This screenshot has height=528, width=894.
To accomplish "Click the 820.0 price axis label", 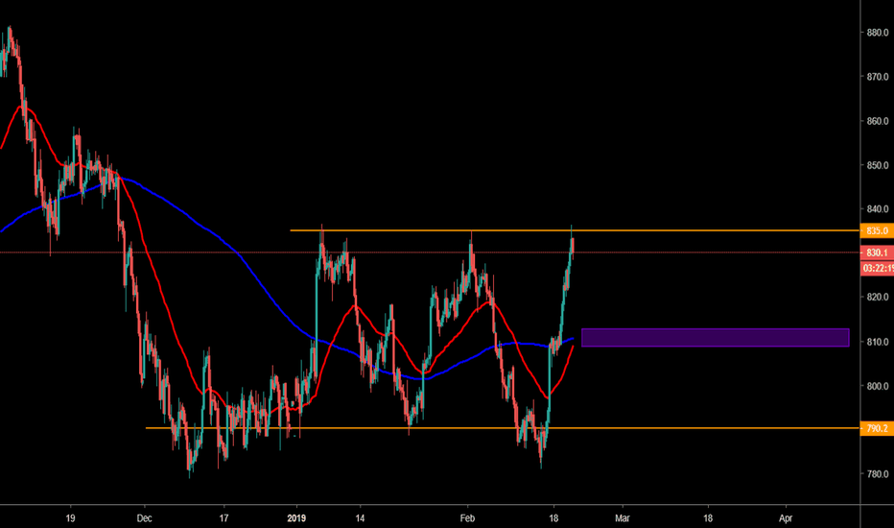I will 878,298.
